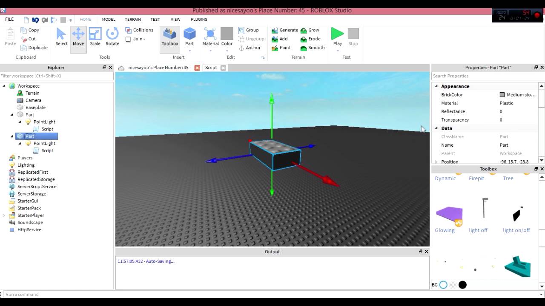This screenshot has width=545, height=306.
Task: Select the terrain Paint tool
Action: point(281,48)
